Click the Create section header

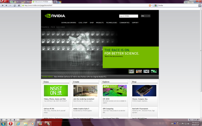(x=85, y=82)
